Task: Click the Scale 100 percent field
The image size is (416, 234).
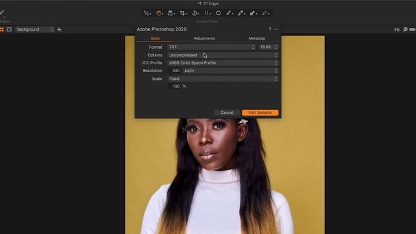Action: click(x=175, y=86)
